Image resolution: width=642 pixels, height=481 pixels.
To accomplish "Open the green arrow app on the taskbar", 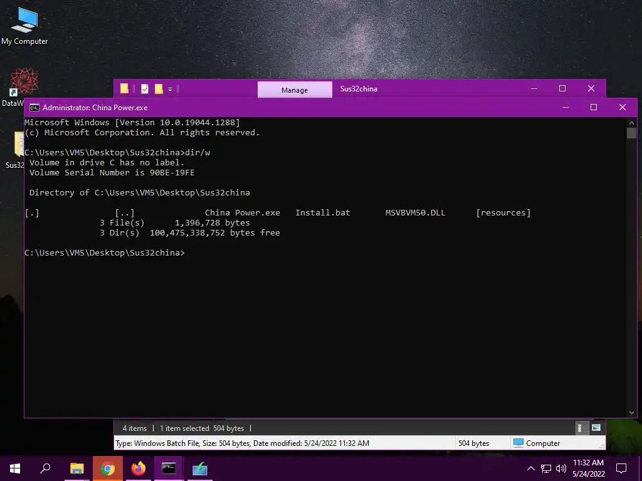I will [200, 468].
